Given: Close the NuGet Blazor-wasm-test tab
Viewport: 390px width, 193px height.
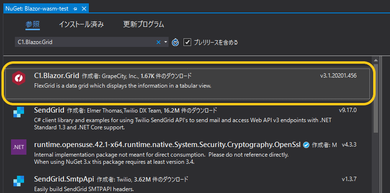Looking at the screenshot, I should pyautogui.click(x=84, y=9).
